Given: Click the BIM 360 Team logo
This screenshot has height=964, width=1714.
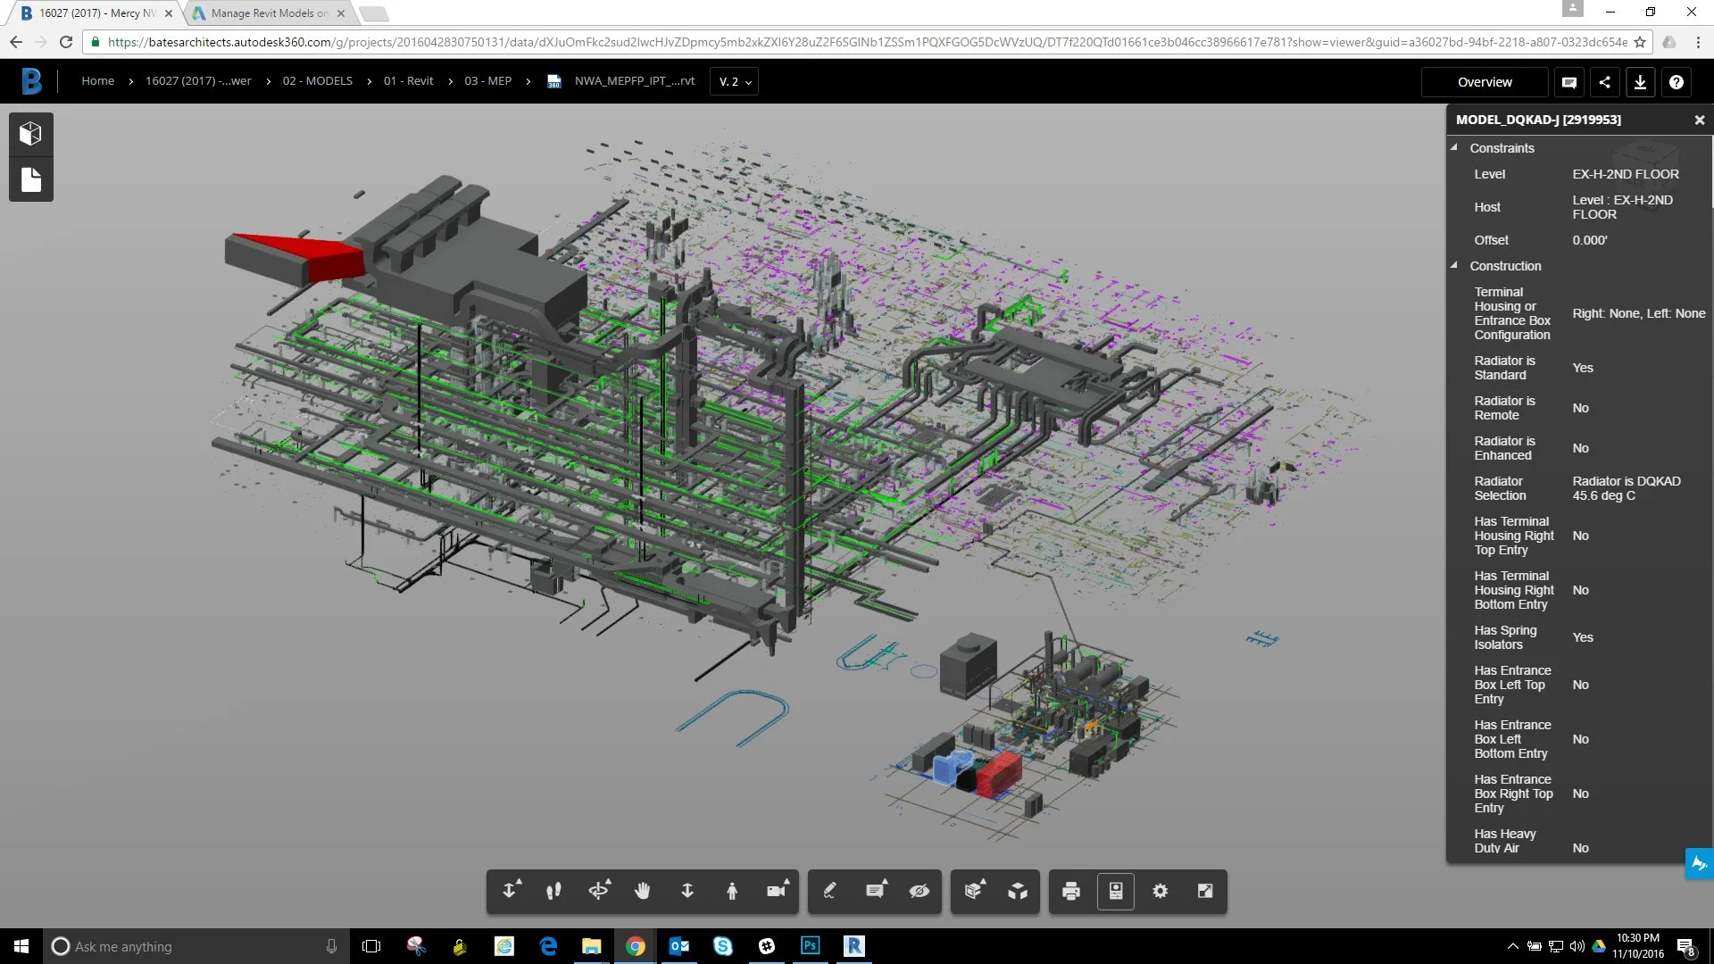Looking at the screenshot, I should coord(31,81).
